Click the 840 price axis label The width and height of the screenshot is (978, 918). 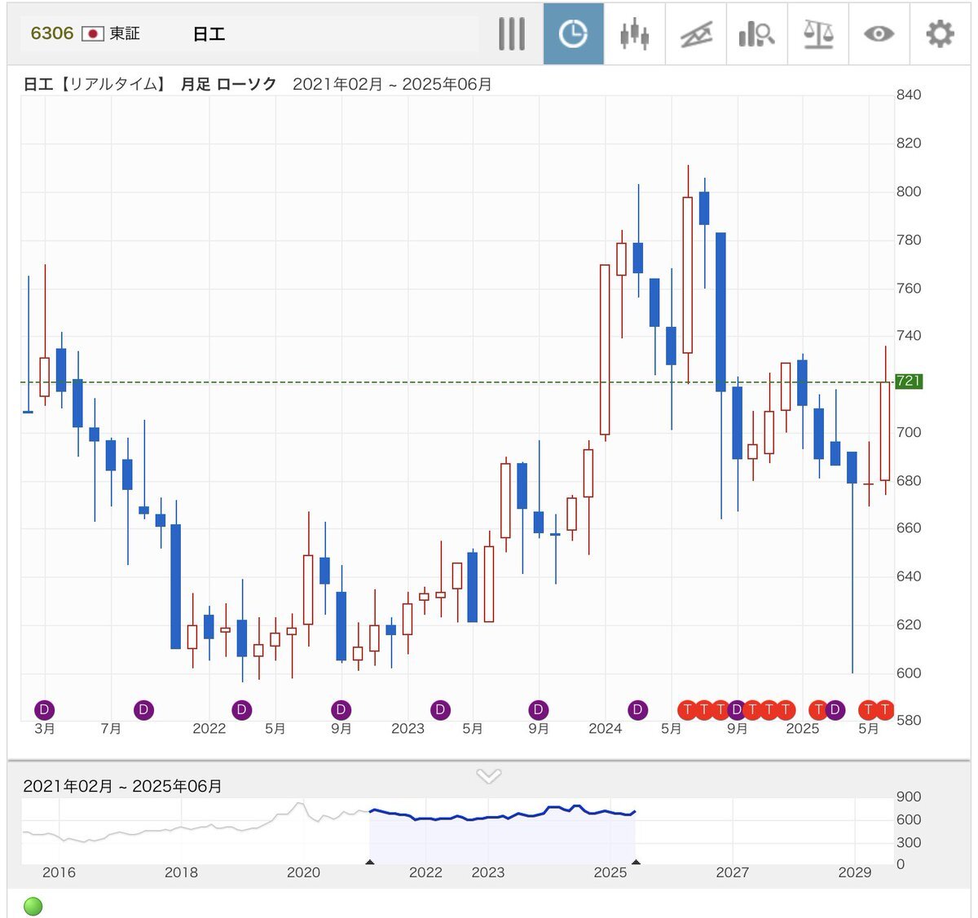[909, 95]
